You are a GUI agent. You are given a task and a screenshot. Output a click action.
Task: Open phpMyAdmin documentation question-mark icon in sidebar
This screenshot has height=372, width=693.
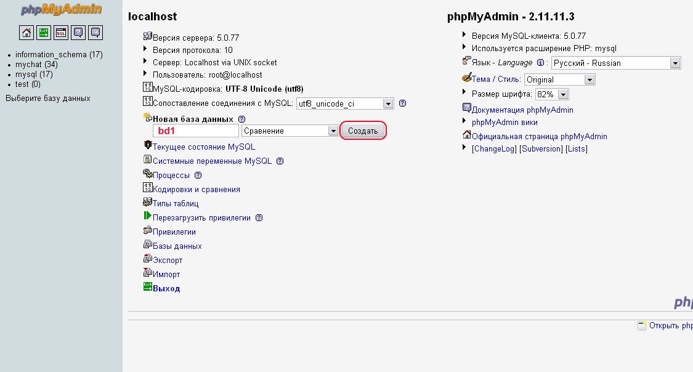tap(78, 33)
